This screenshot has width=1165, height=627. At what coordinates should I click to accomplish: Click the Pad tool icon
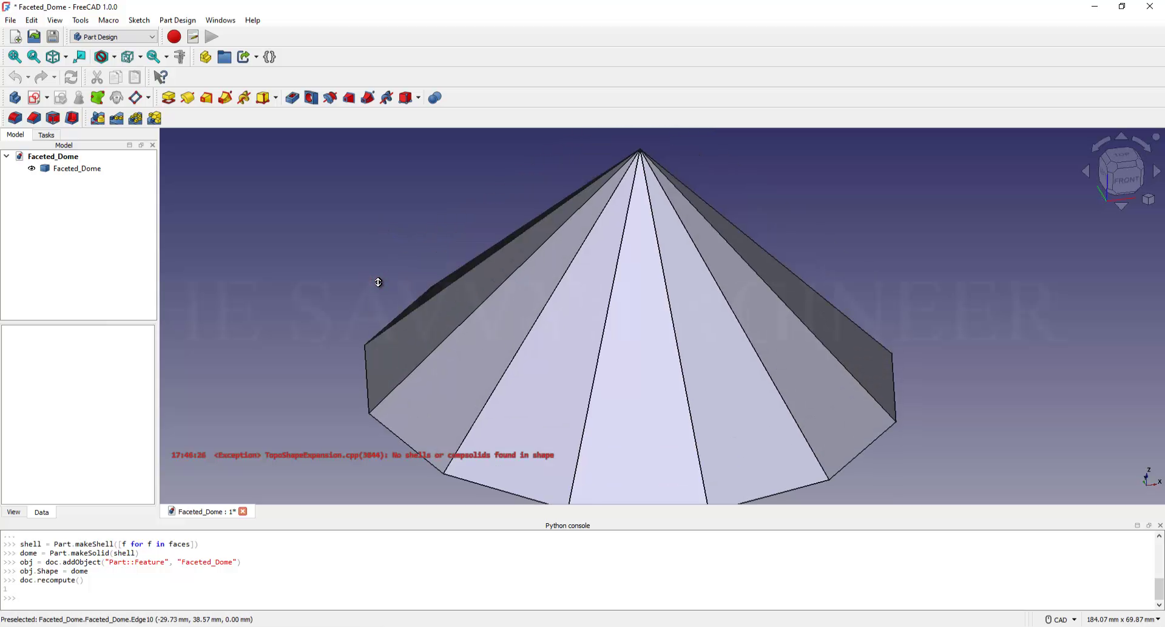pyautogui.click(x=169, y=98)
